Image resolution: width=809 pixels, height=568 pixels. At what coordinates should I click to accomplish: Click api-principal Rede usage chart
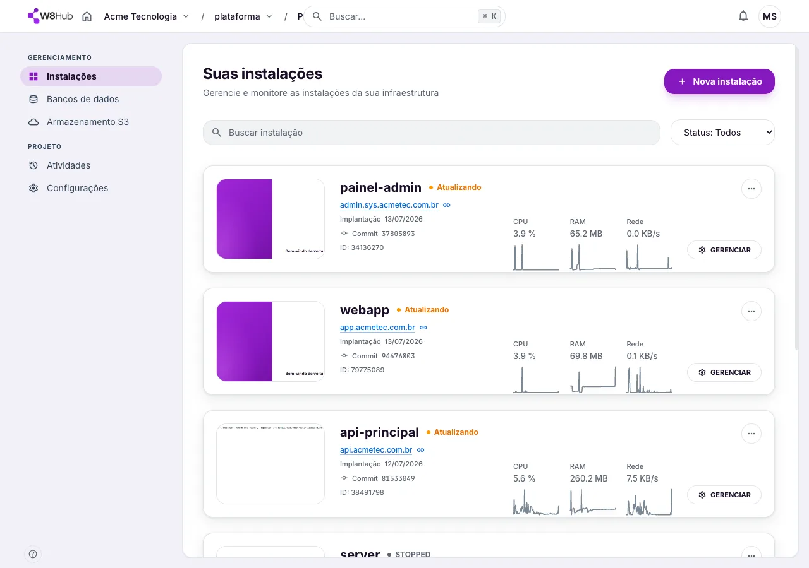point(649,502)
